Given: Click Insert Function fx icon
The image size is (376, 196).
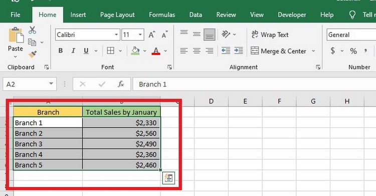Looking at the screenshot, I should point(121,84).
